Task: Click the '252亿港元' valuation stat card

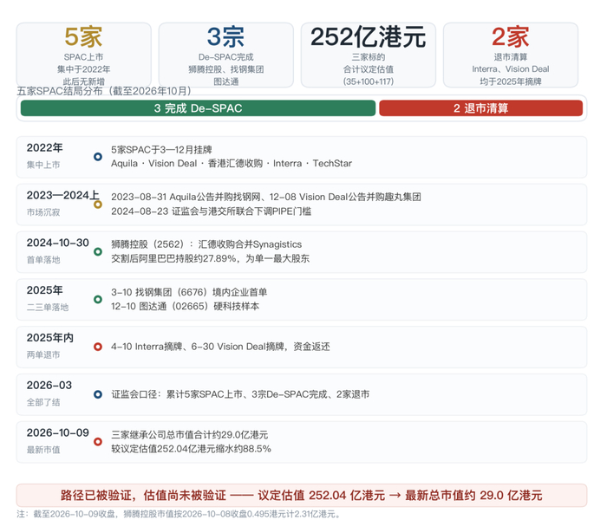Action: 369,55
